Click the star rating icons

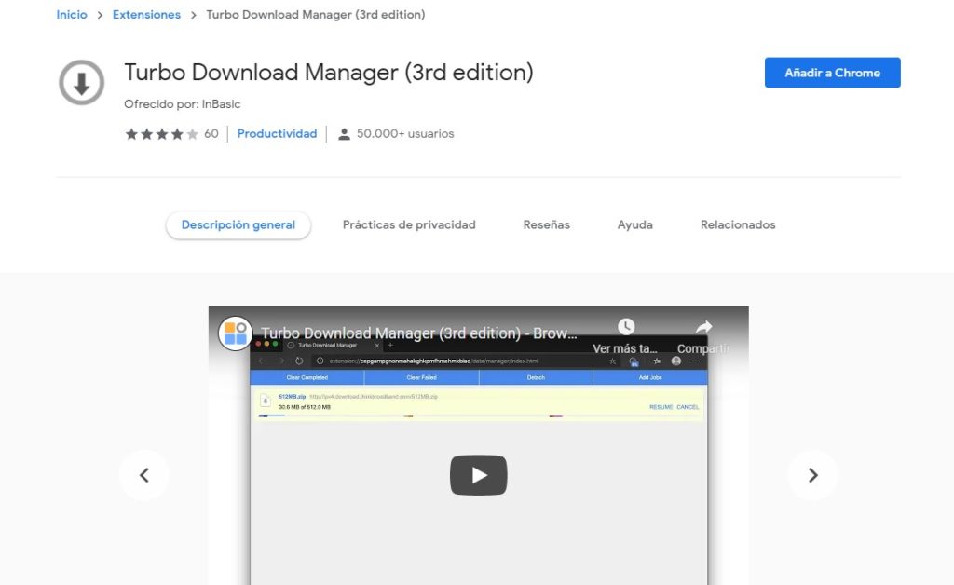point(161,134)
